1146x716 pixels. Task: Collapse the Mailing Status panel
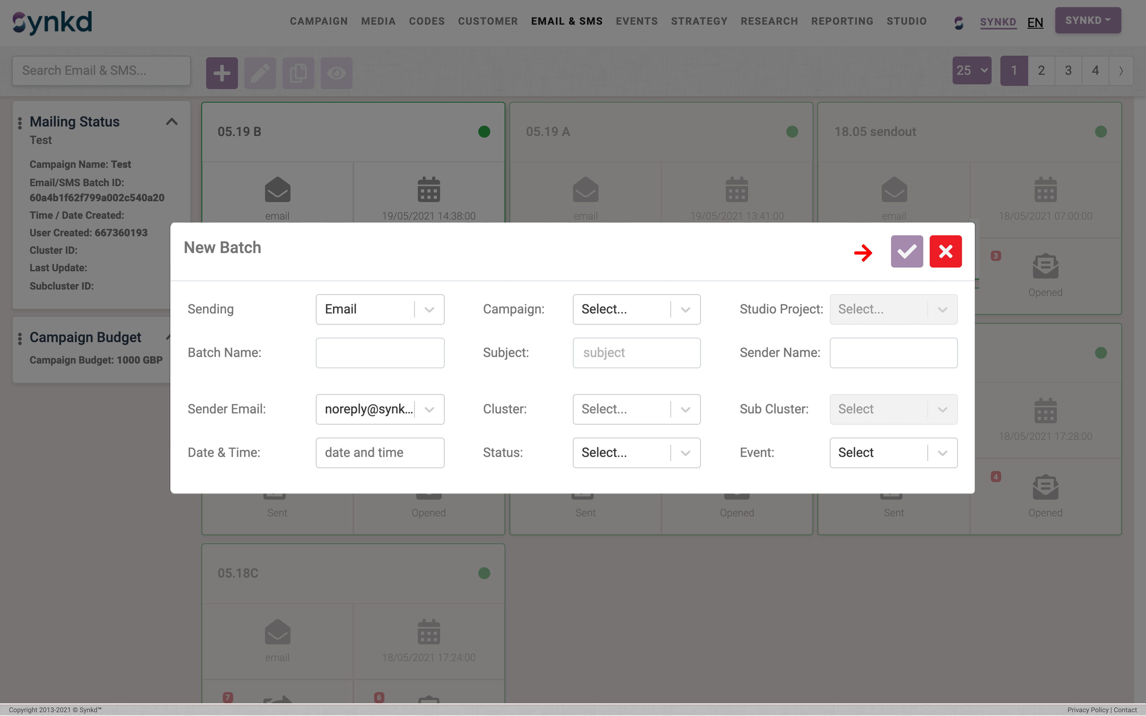pos(172,122)
